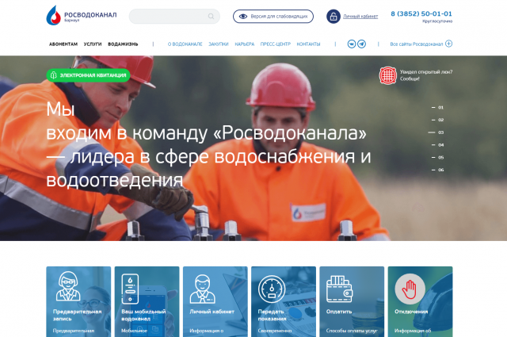The height and width of the screenshot is (337, 507).
Task: Click the Росводоканал logo
Action: click(82, 15)
